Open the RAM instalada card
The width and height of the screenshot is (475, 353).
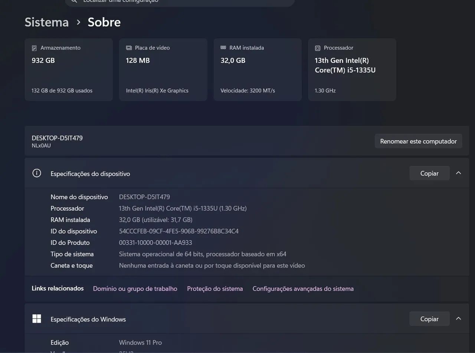(x=258, y=69)
